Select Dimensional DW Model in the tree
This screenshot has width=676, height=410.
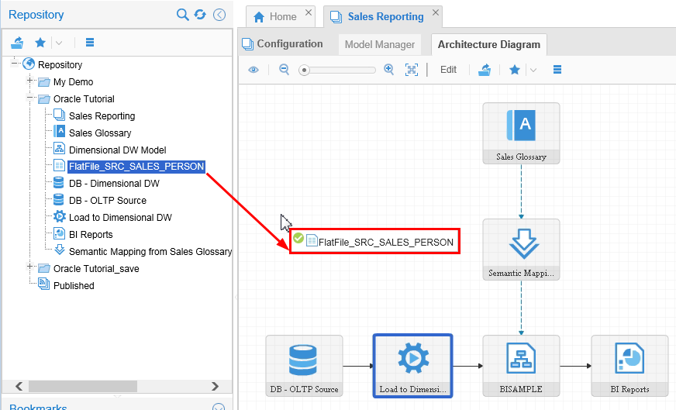pyautogui.click(x=117, y=150)
